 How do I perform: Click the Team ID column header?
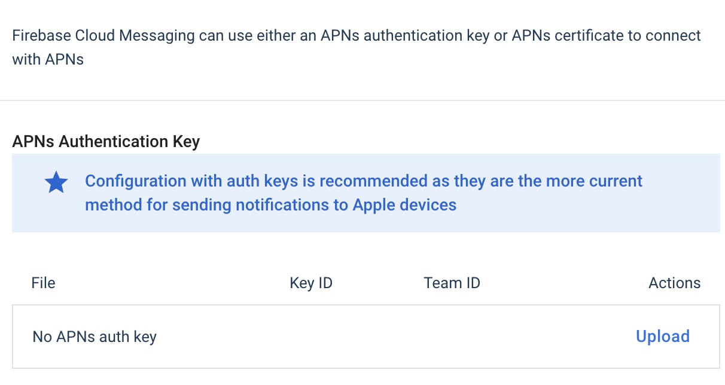452,283
